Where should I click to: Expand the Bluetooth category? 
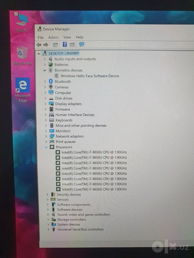pos(45,81)
